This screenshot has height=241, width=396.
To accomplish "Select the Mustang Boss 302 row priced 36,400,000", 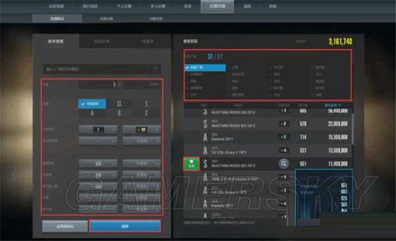I will coord(268,111).
